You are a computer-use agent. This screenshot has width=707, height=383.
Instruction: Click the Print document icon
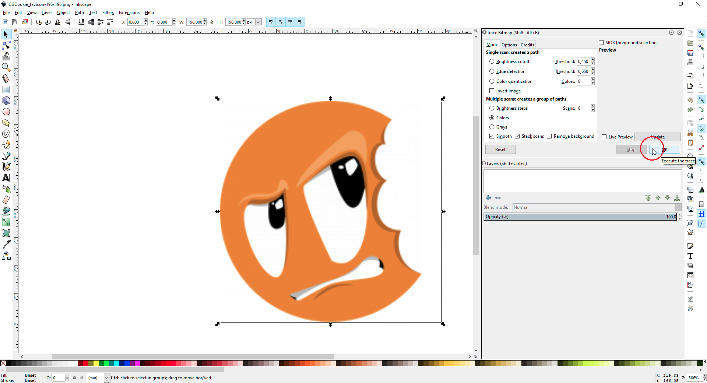(690, 62)
